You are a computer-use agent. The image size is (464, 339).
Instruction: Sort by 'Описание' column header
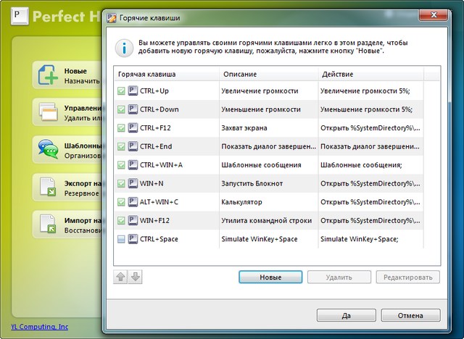click(x=267, y=74)
